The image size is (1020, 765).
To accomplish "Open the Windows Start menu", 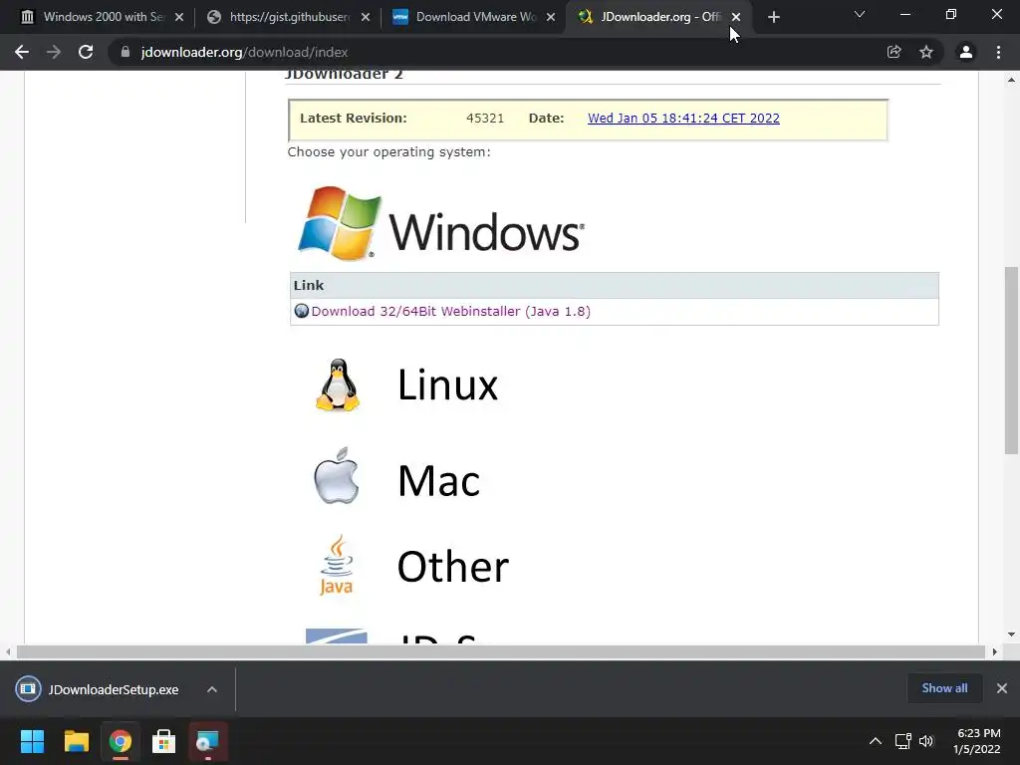I will 32,741.
